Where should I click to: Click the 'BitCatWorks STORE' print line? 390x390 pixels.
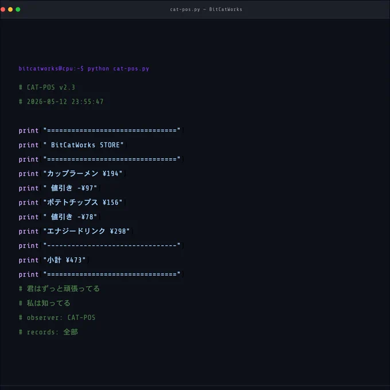coord(73,145)
